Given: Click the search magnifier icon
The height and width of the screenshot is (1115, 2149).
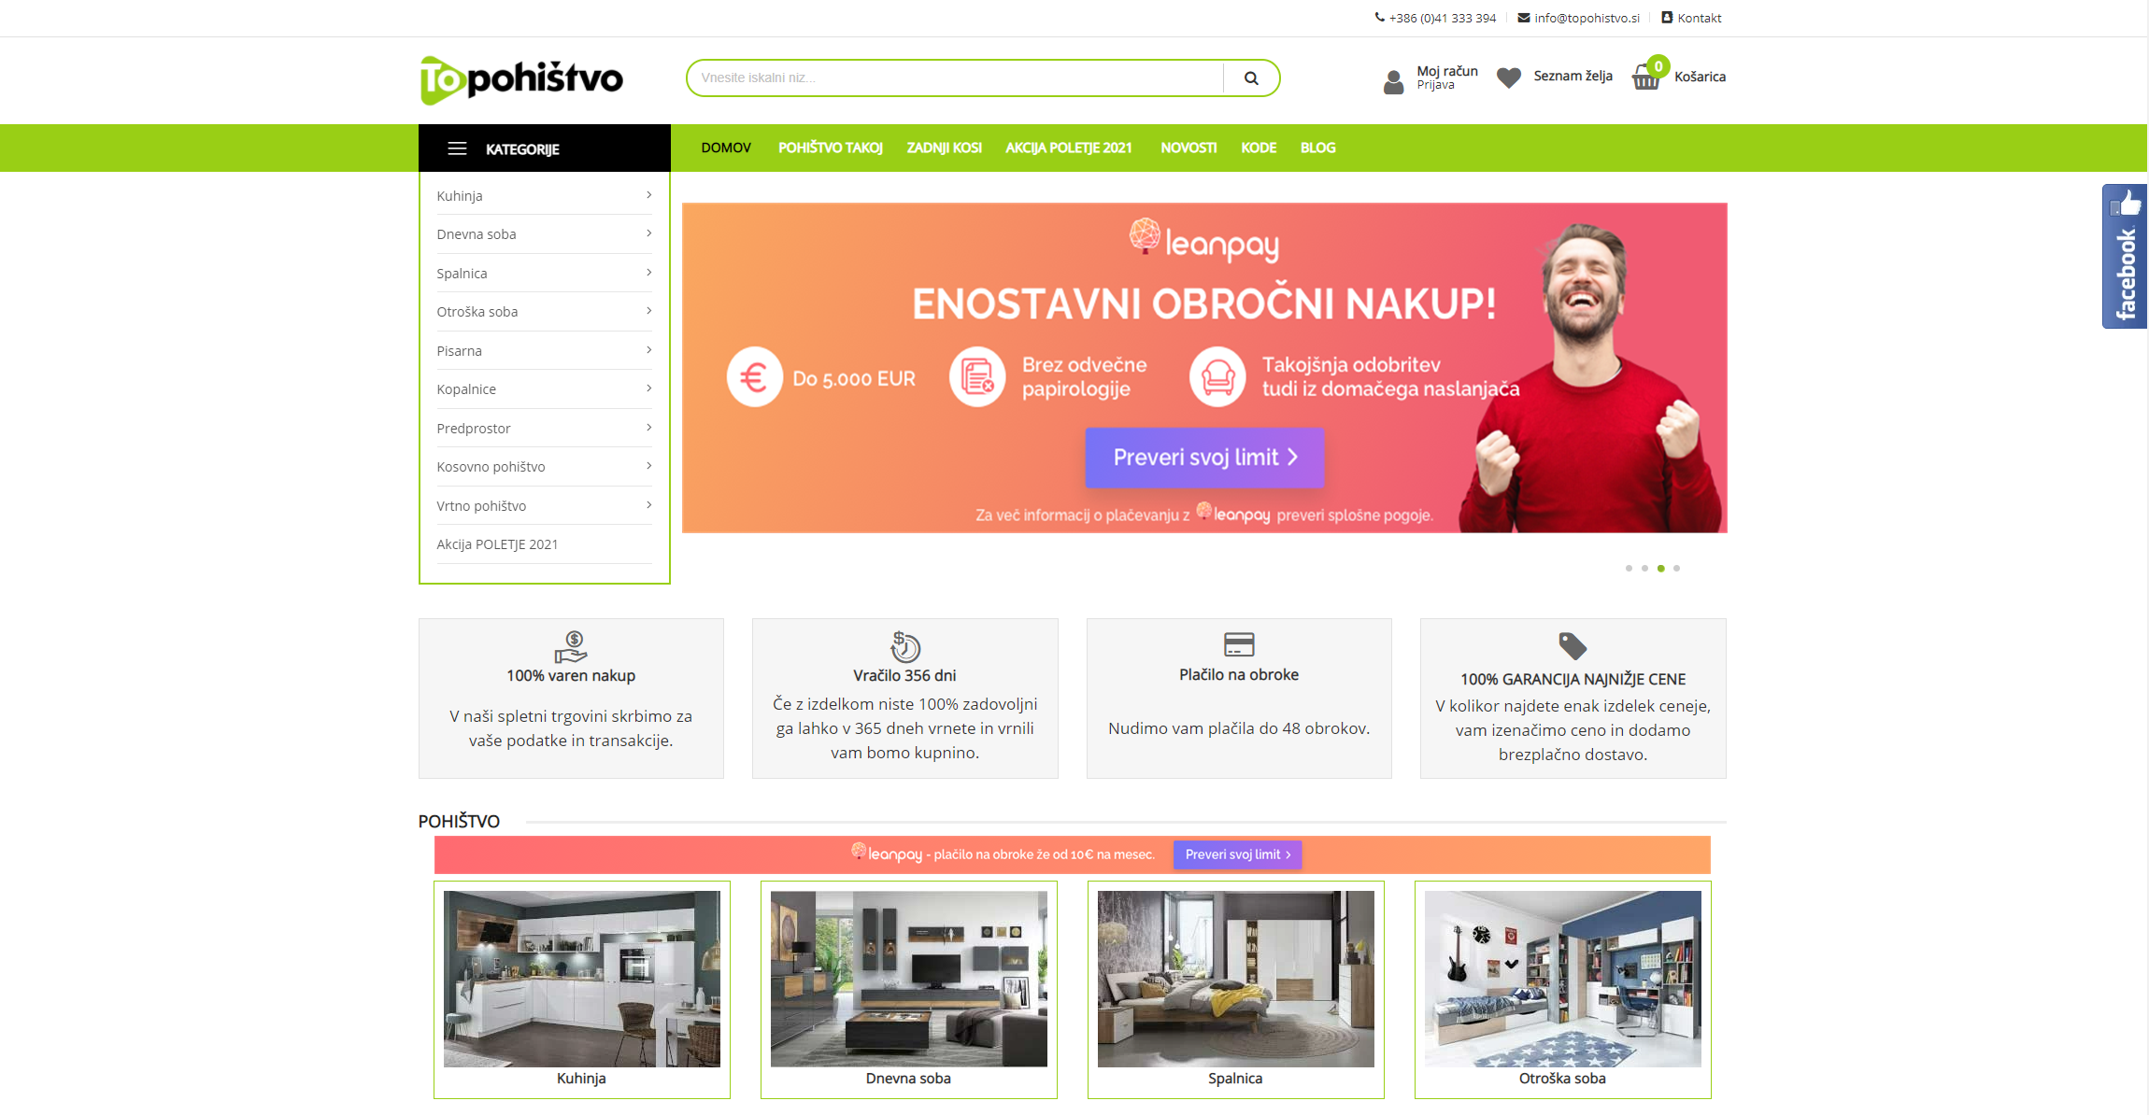Looking at the screenshot, I should pyautogui.click(x=1250, y=78).
